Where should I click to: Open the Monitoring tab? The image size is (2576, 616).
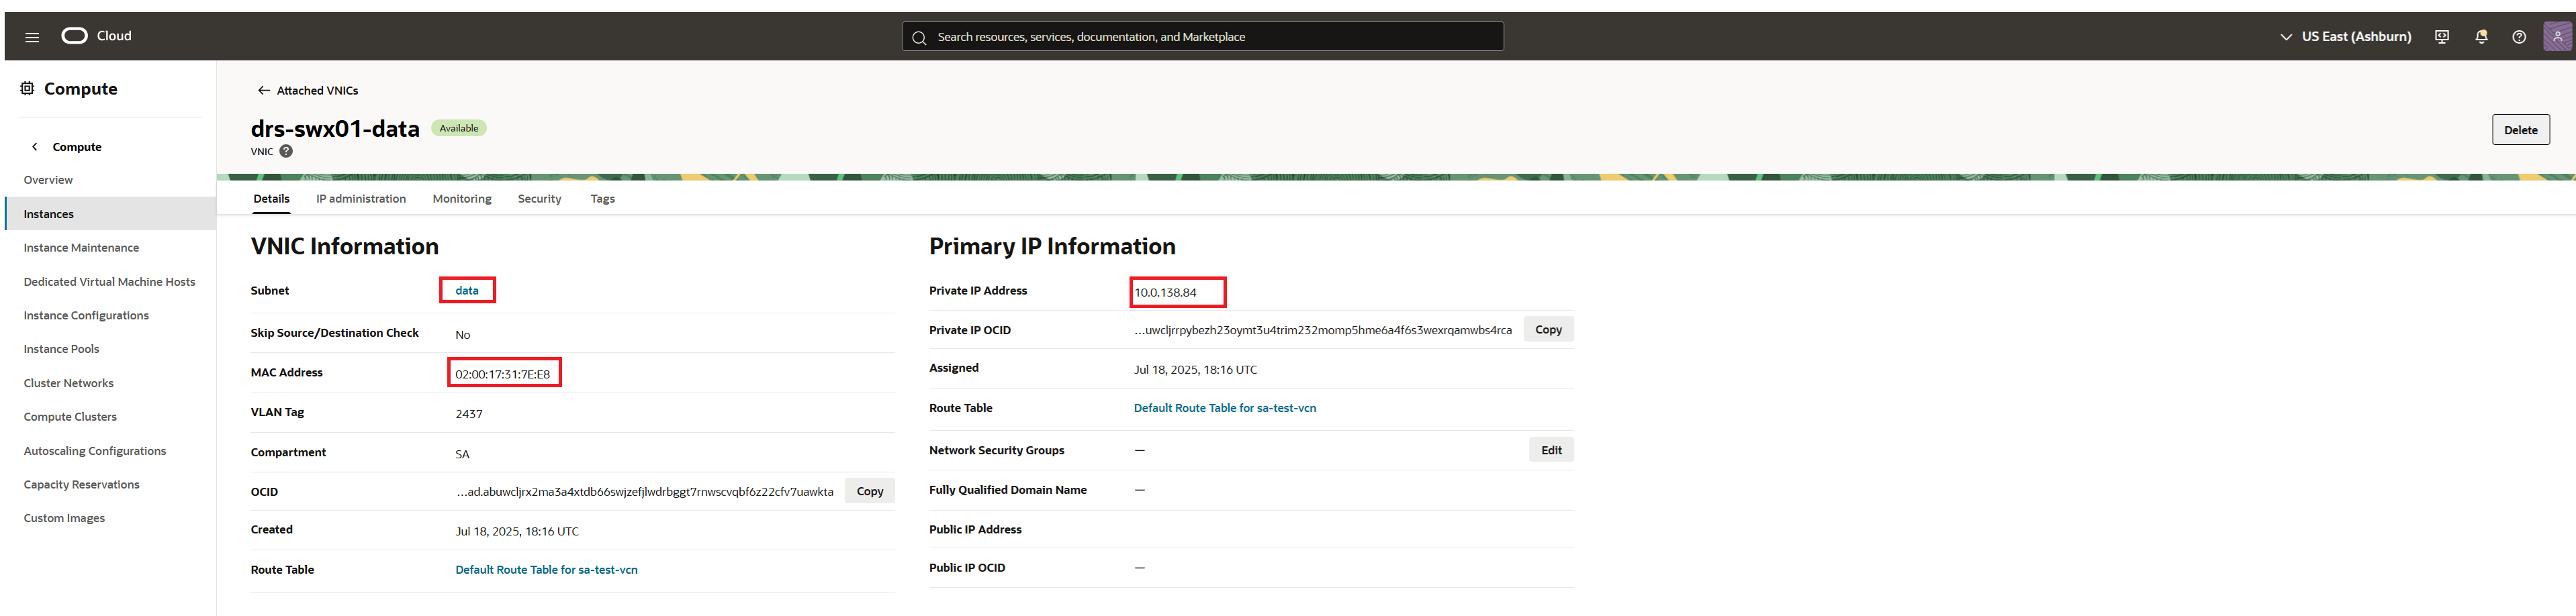tap(461, 198)
